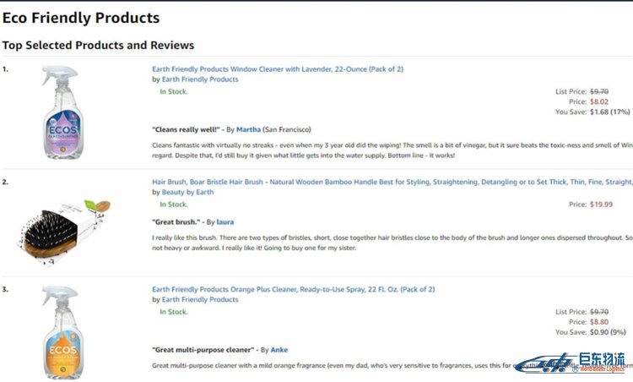
Task: Click the "Cleans really well!" review title
Action: pyautogui.click(x=187, y=130)
